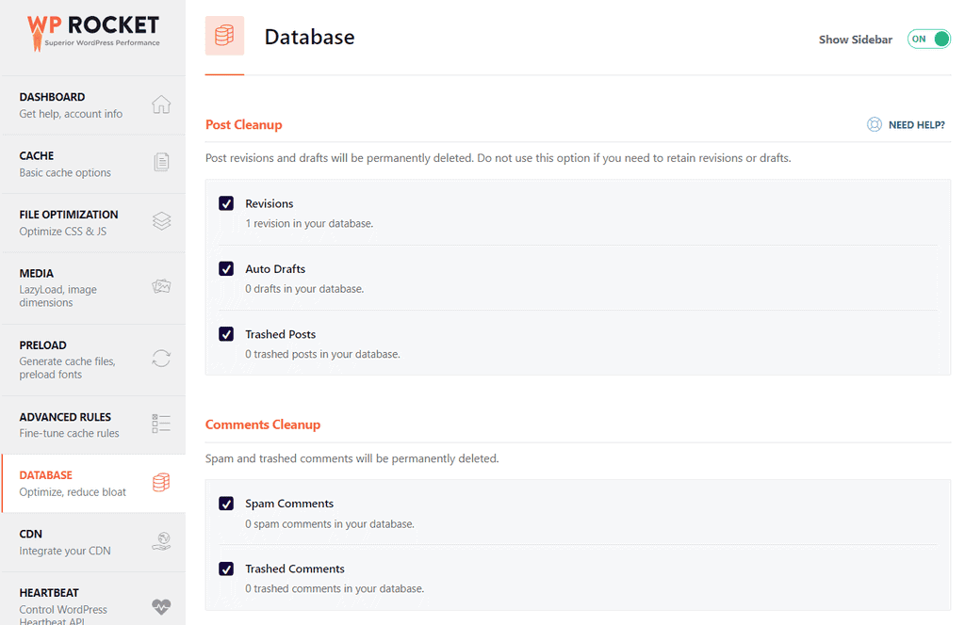Click 'Spam and trashed comments will be permanently deleted.'
This screenshot has width=965, height=625.
352,458
